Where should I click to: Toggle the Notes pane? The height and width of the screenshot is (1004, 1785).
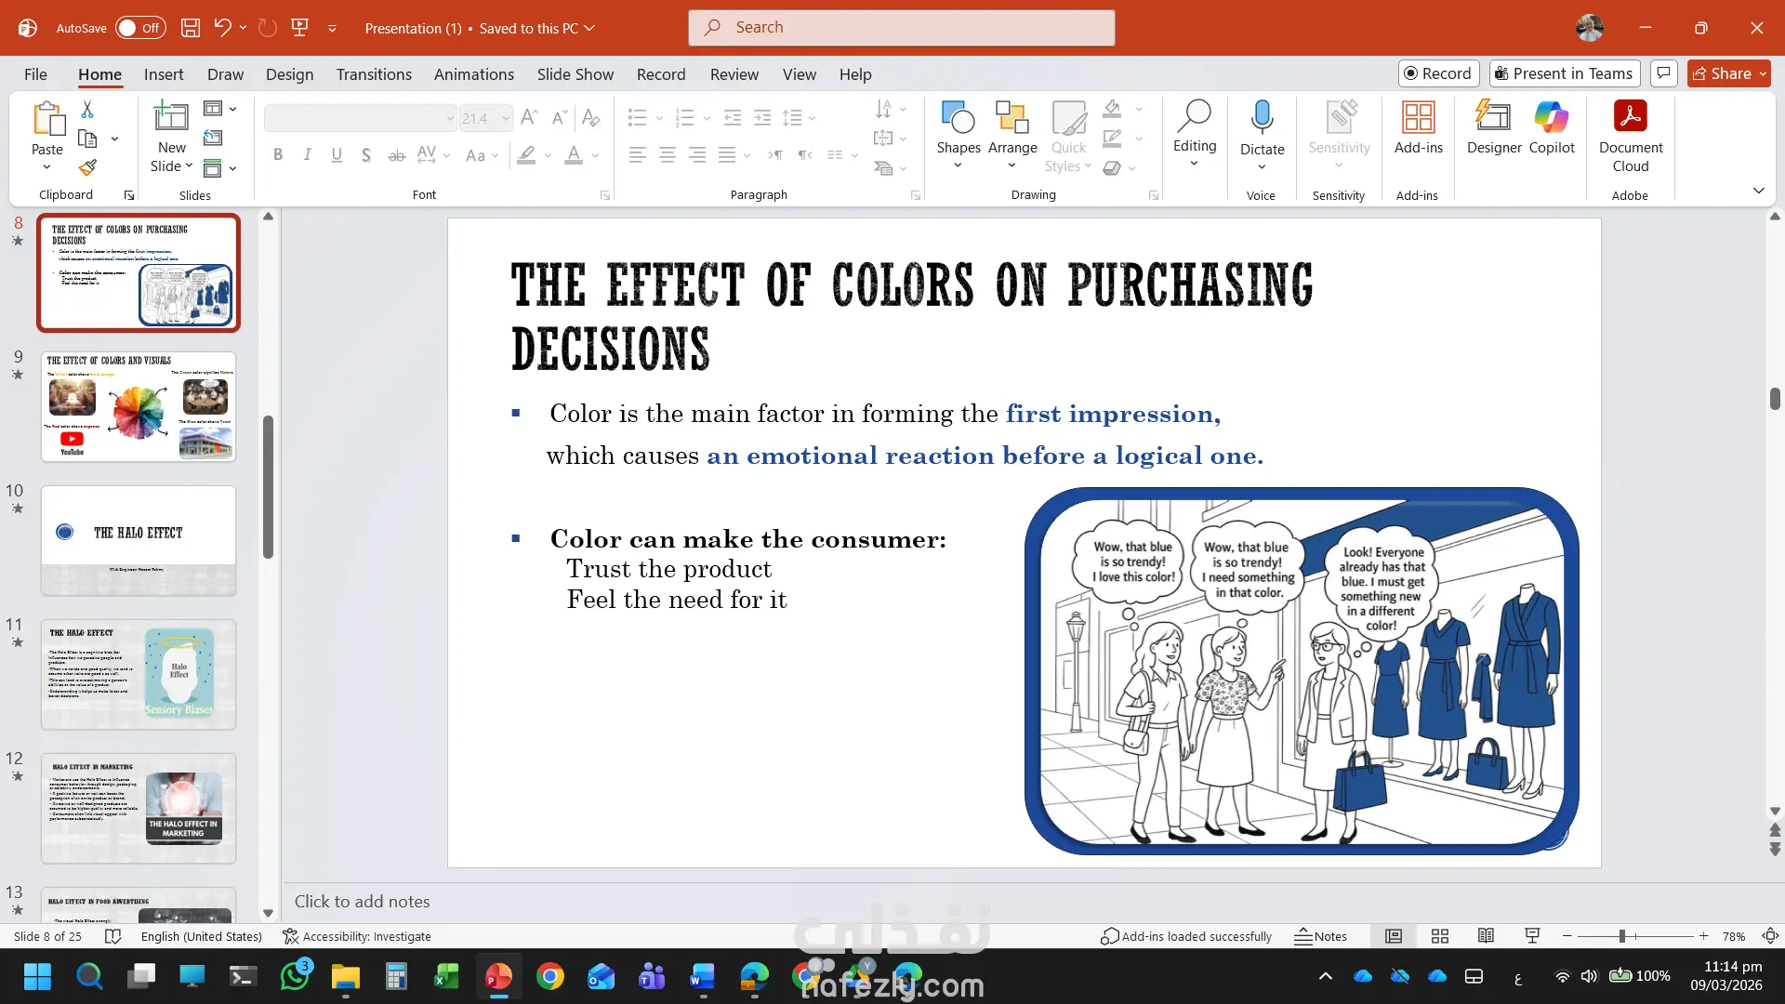pos(1321,937)
